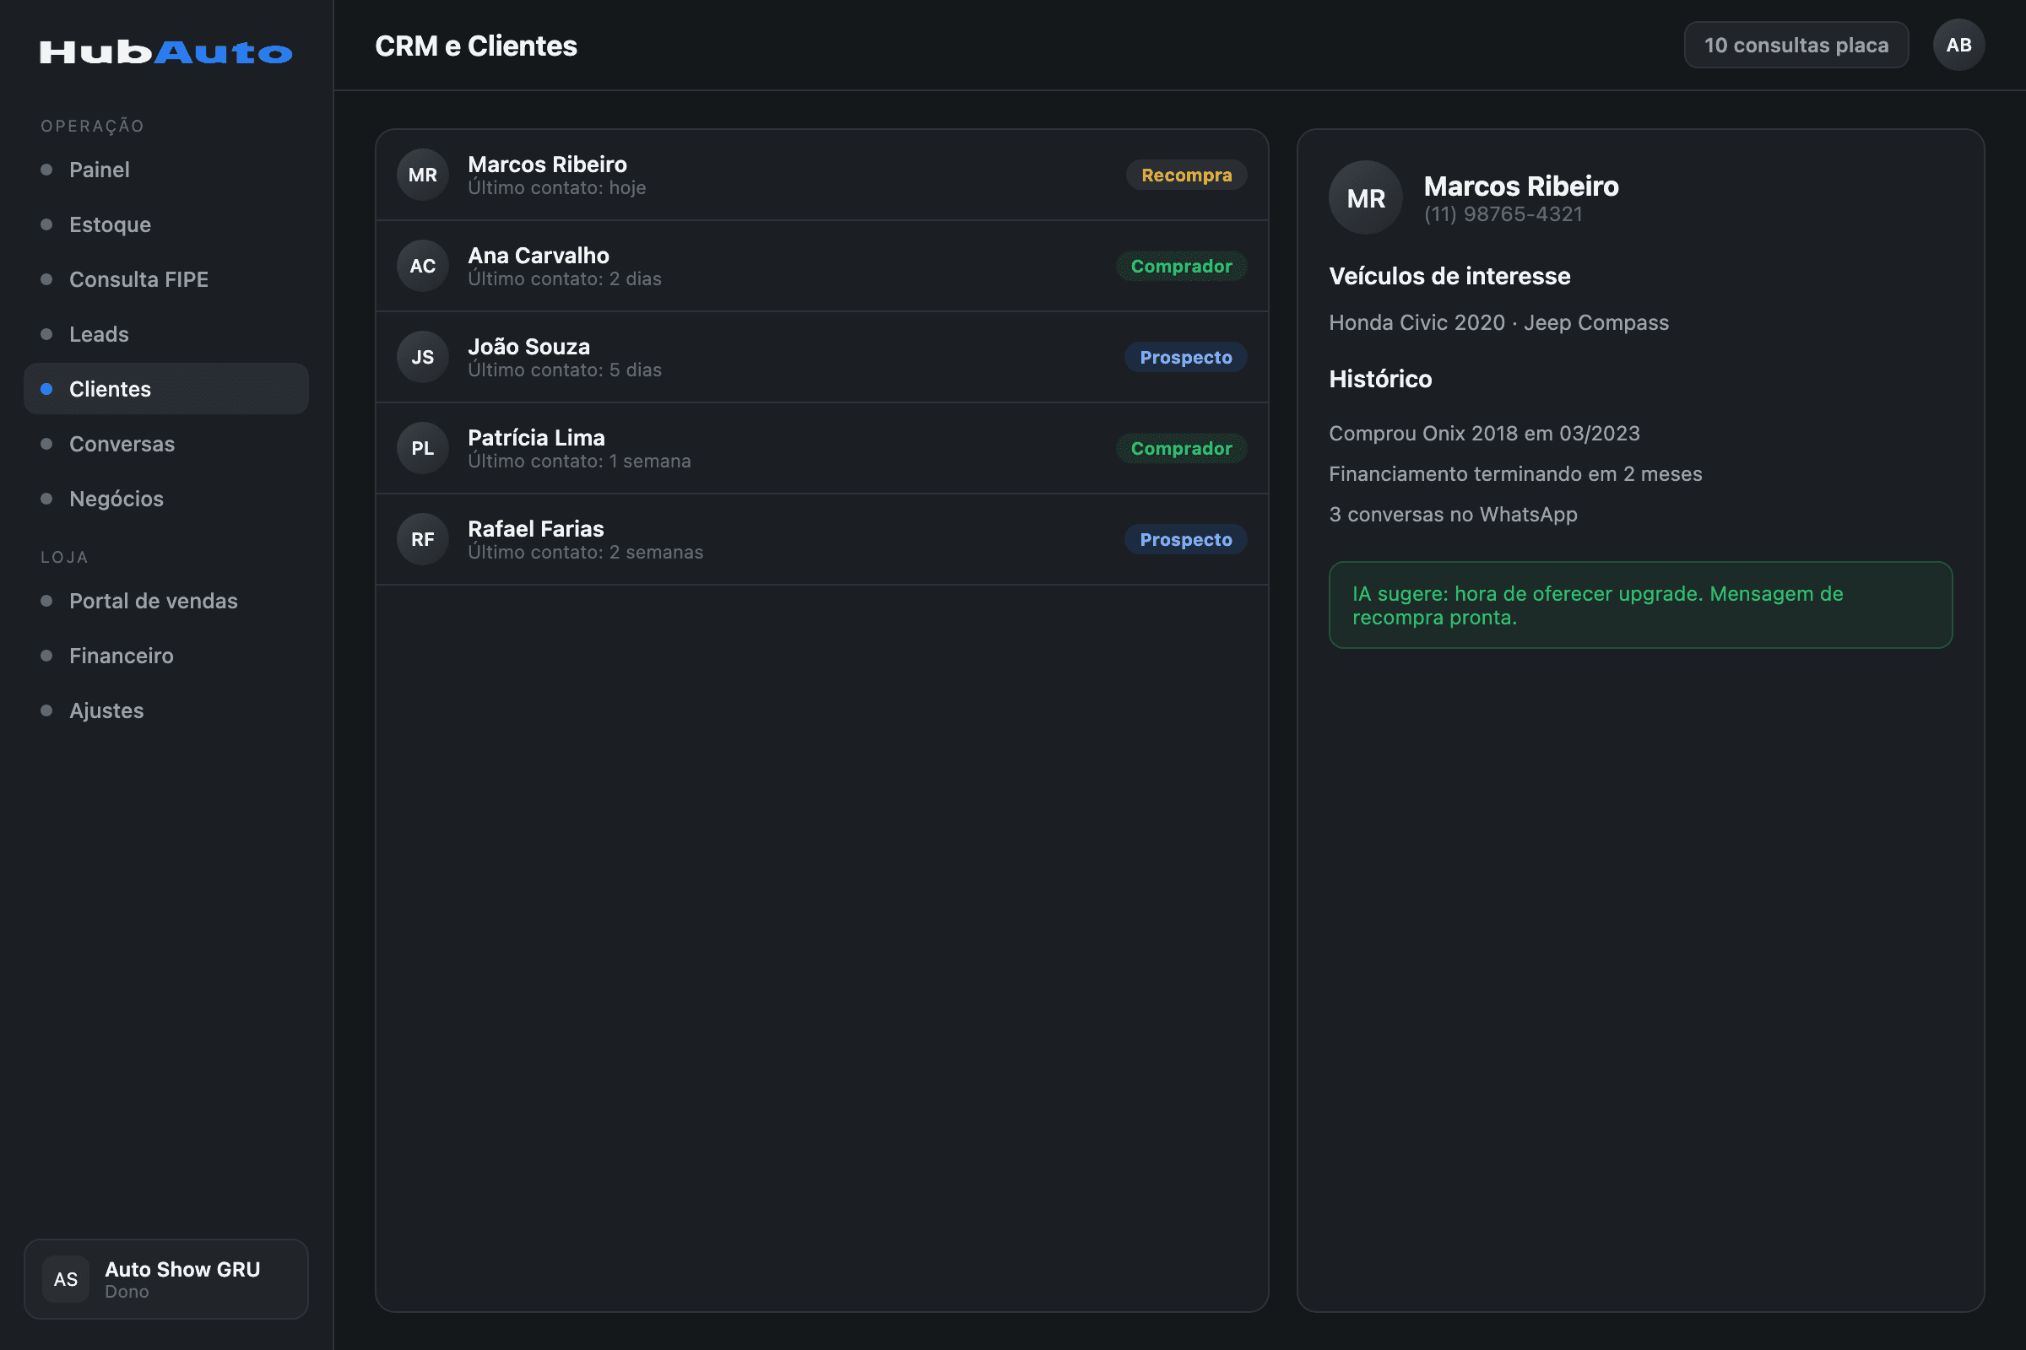This screenshot has width=2026, height=1350.
Task: Click Ana Carvalho's Comprador tag
Action: coord(1181,266)
